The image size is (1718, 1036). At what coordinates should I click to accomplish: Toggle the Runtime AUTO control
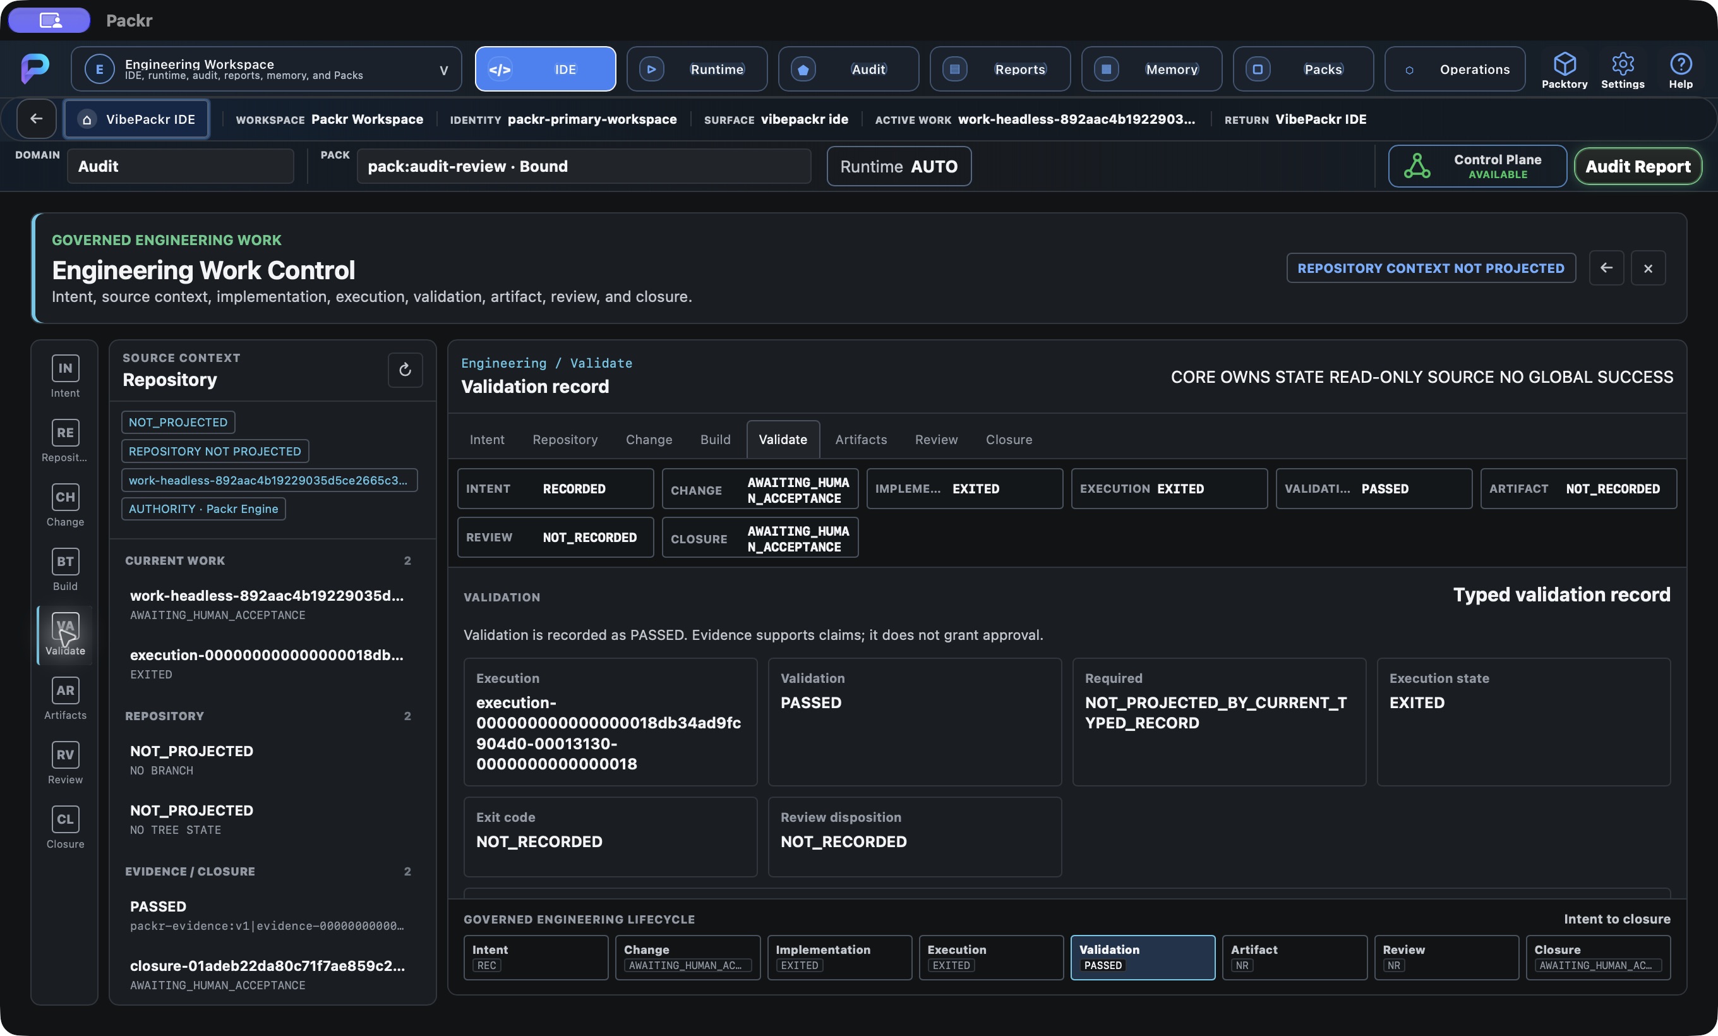pos(899,166)
